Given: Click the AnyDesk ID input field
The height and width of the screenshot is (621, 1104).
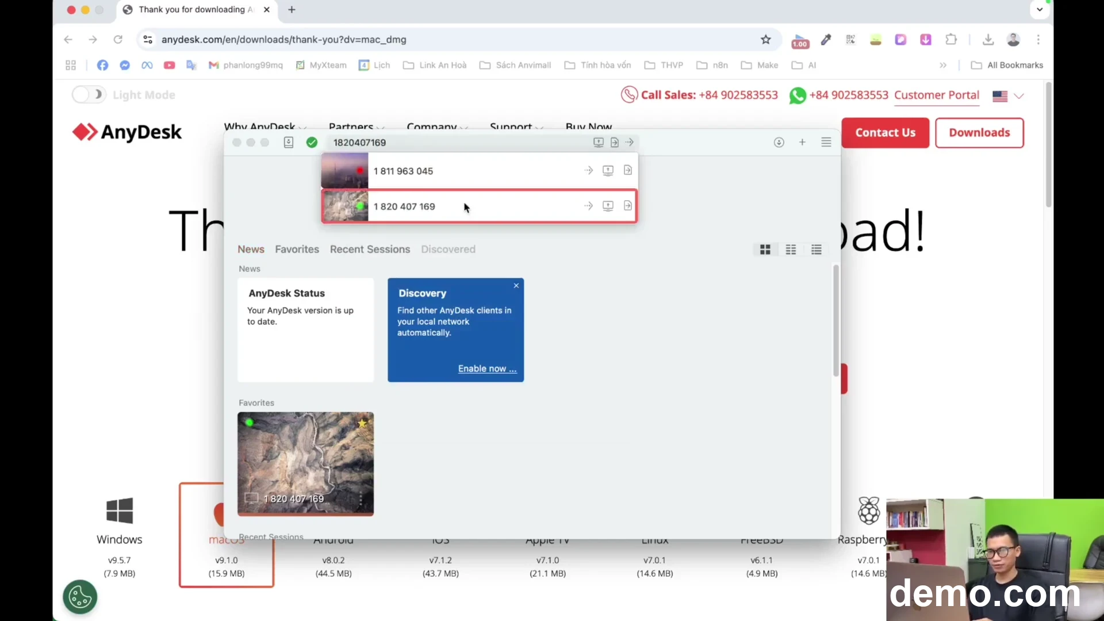Looking at the screenshot, I should pyautogui.click(x=460, y=143).
